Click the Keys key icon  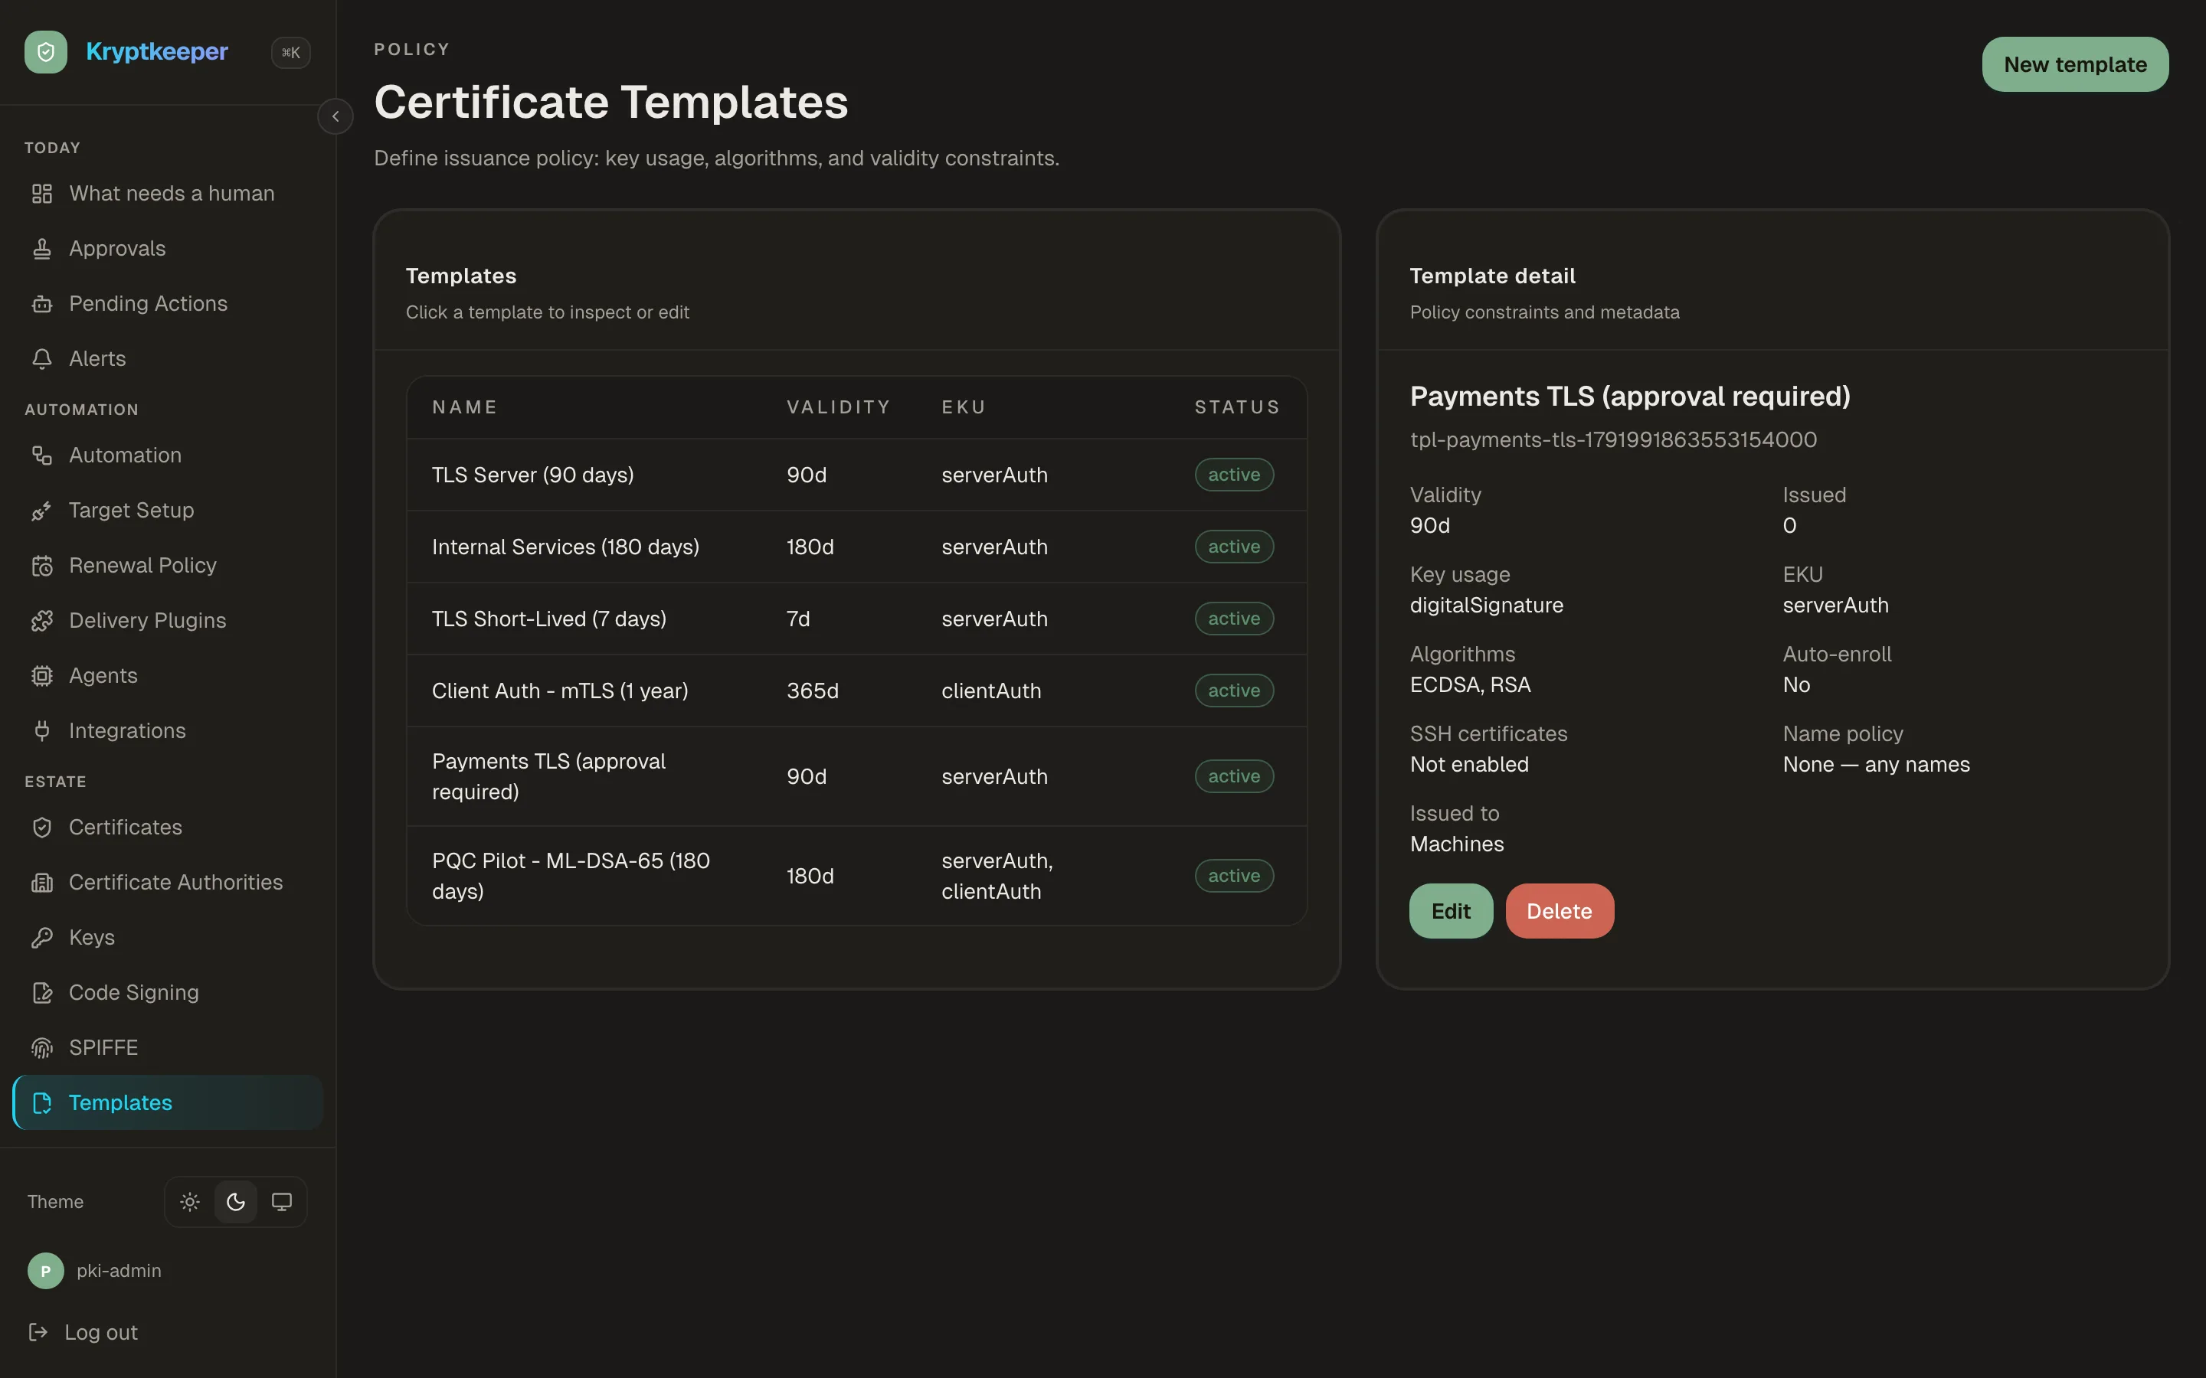tap(42, 938)
